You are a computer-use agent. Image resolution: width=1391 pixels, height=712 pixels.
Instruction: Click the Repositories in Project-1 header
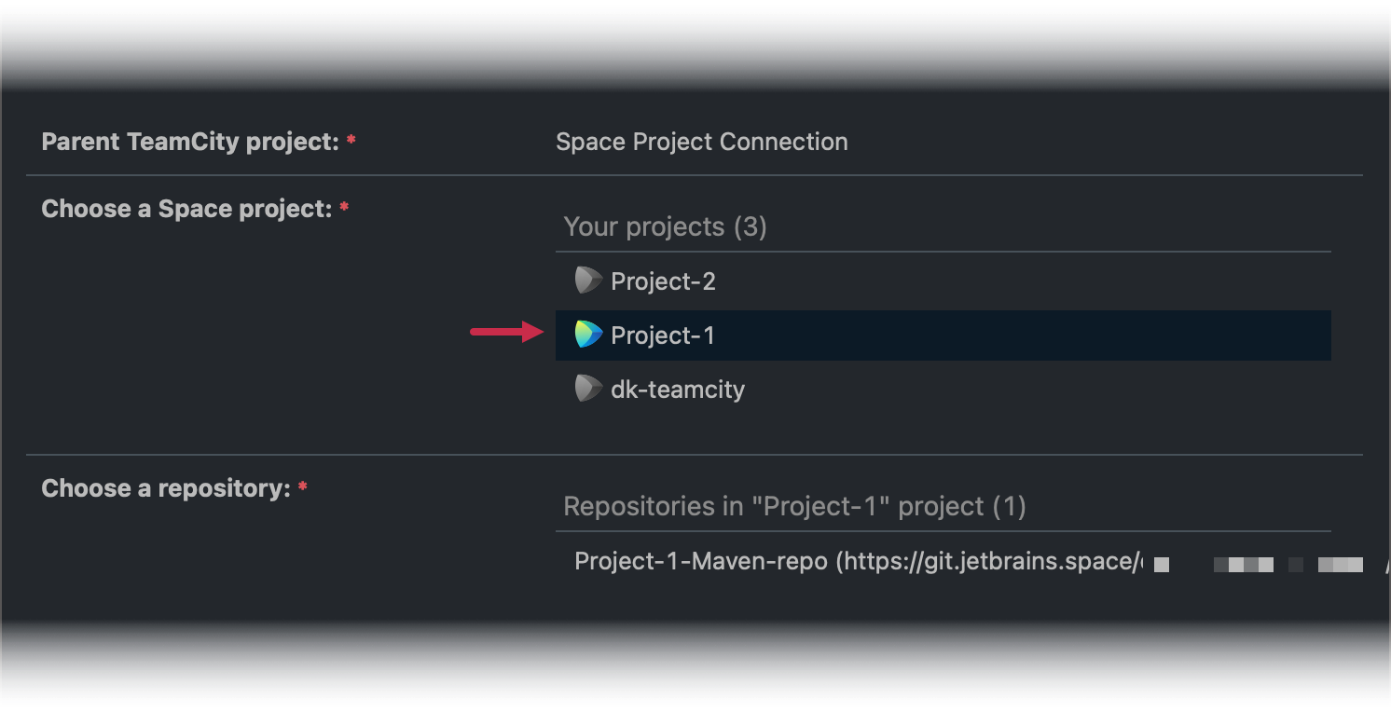pyautogui.click(x=792, y=506)
